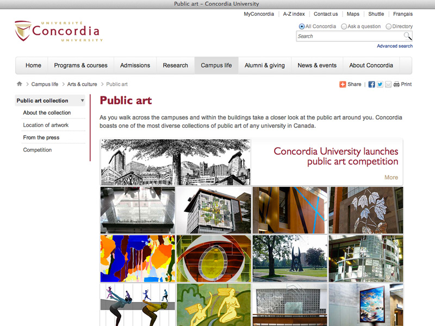This screenshot has width=435, height=326.
Task: Click the Print printer icon
Action: 396,84
